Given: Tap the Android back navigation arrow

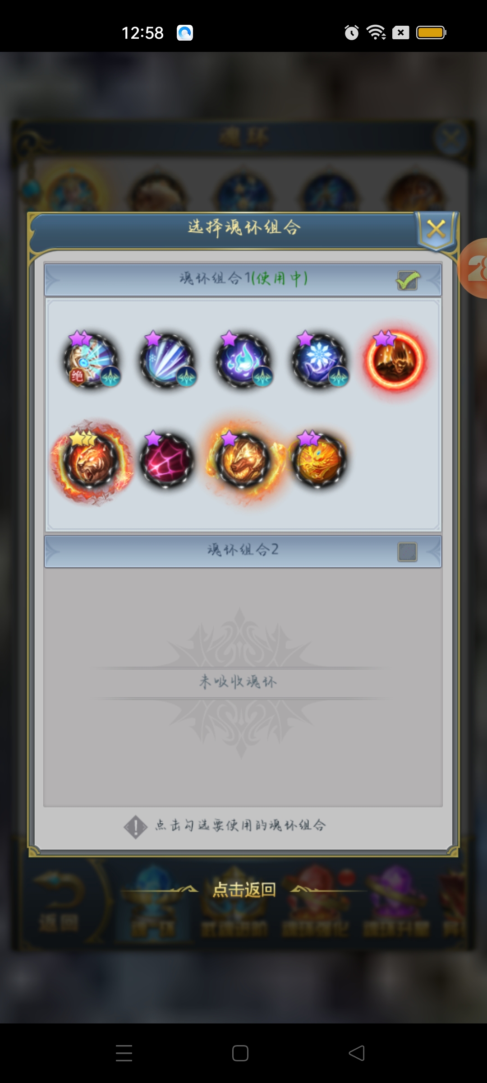Looking at the screenshot, I should pyautogui.click(x=357, y=1053).
